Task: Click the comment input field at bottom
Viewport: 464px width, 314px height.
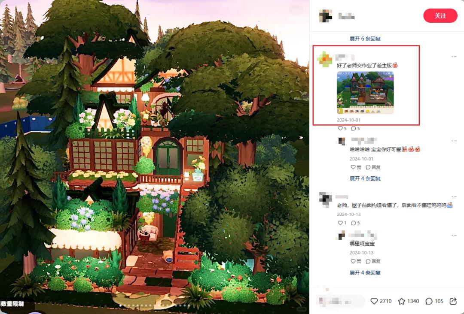Action: [340, 301]
